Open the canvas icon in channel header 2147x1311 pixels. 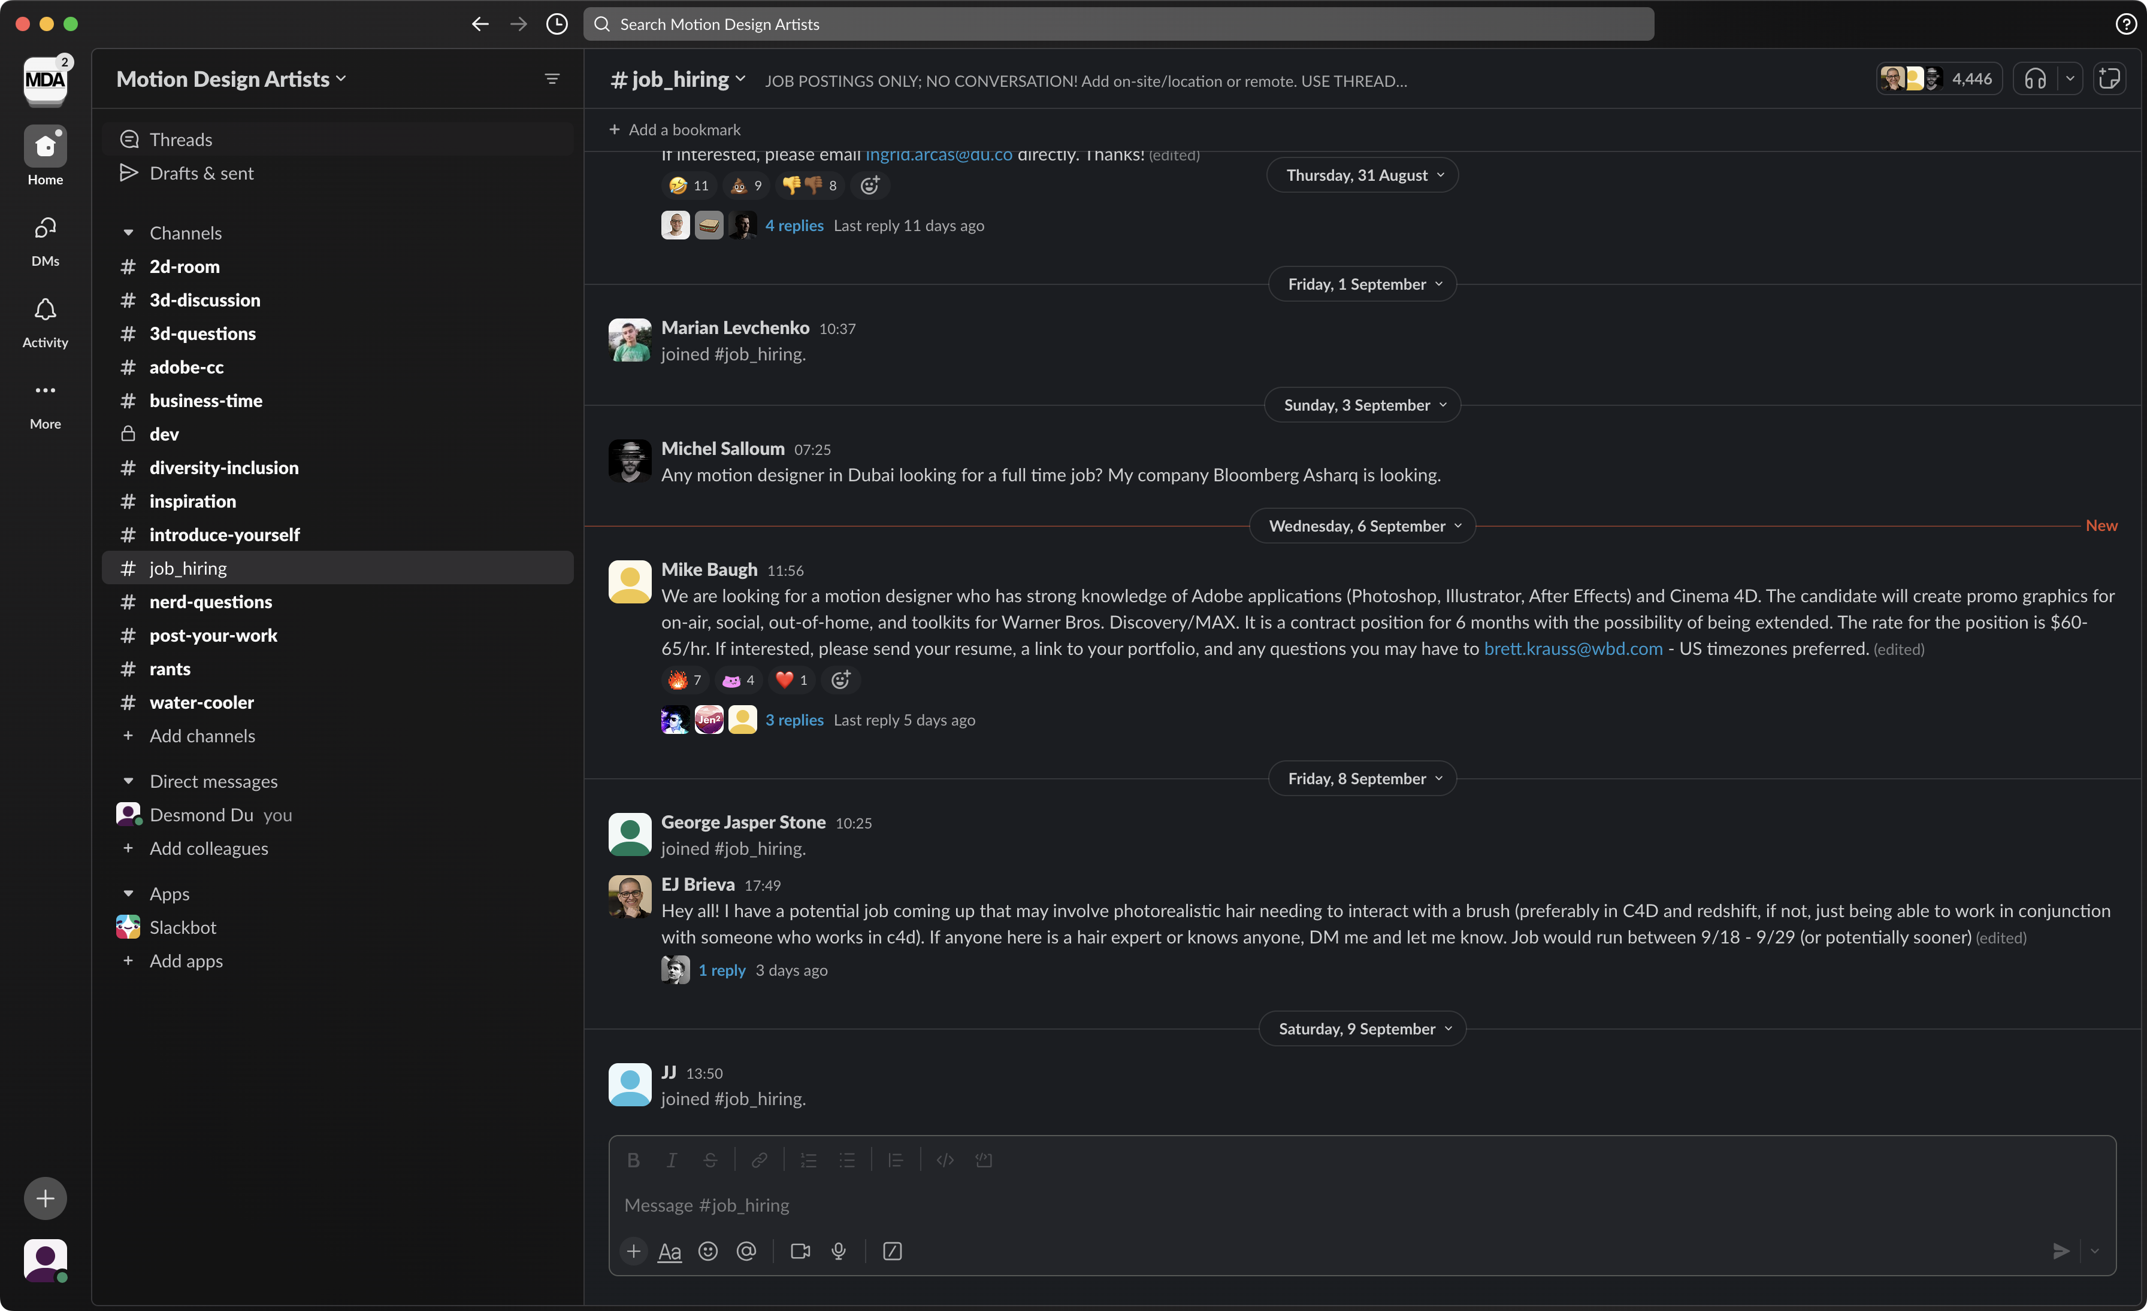[2109, 79]
